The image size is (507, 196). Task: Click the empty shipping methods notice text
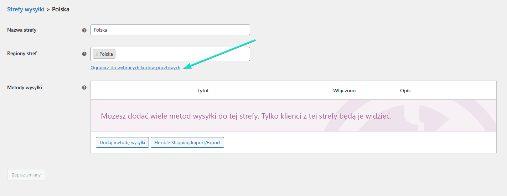coord(246,116)
